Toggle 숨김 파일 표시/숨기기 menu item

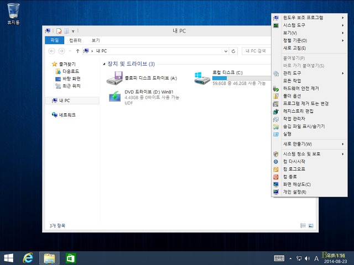tap(309, 126)
